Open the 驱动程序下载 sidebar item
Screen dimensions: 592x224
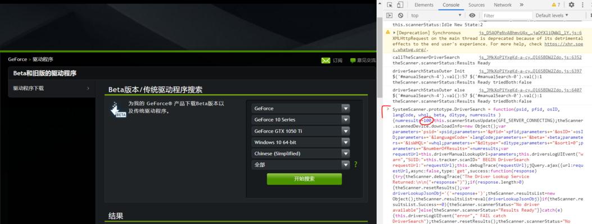[x=52, y=88]
